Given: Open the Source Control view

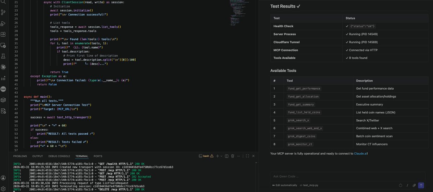Looking at the screenshot, I should (3, 12).
